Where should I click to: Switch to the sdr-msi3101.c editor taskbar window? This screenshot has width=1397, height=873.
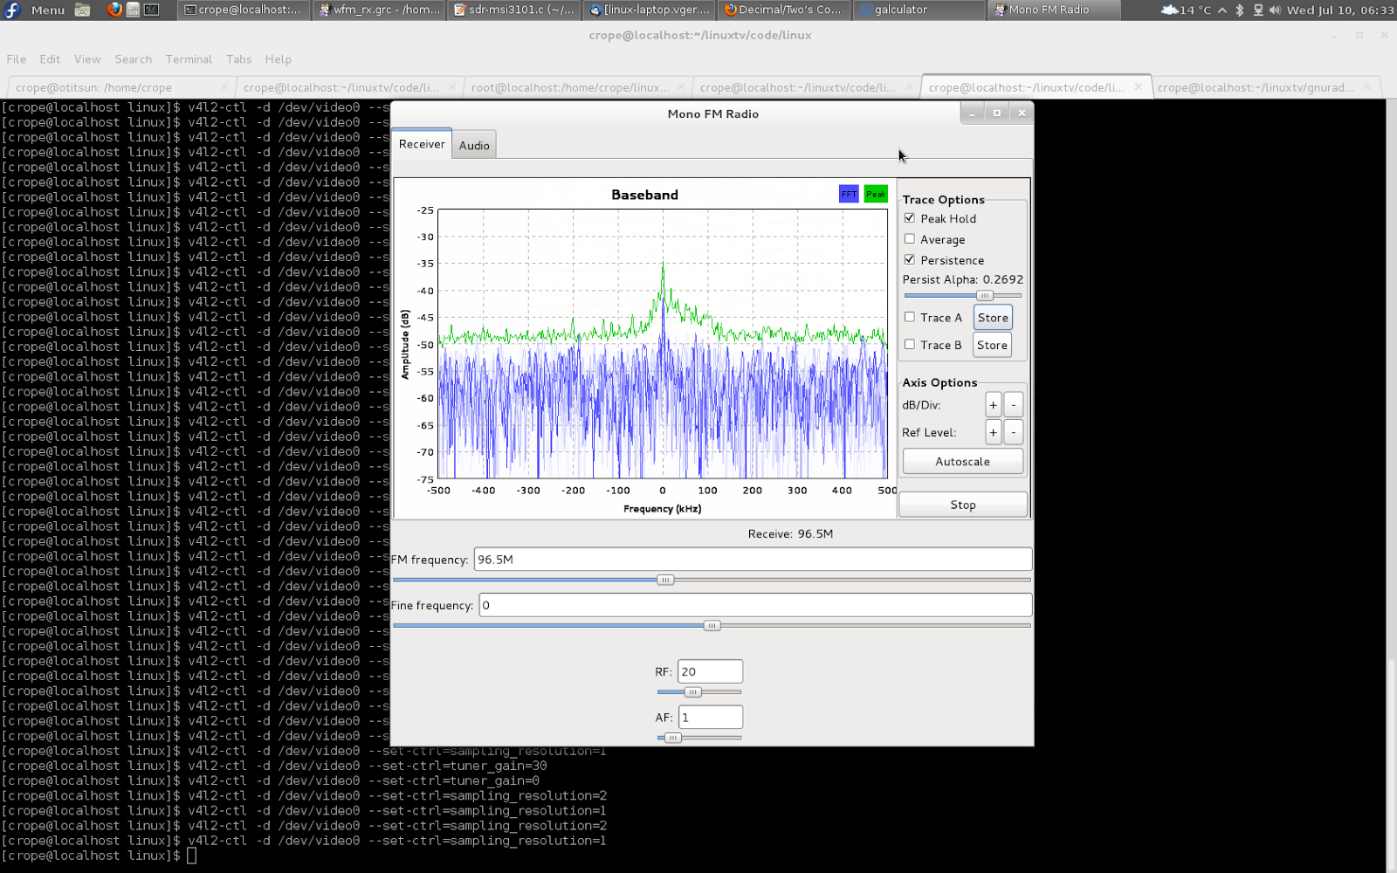click(514, 10)
